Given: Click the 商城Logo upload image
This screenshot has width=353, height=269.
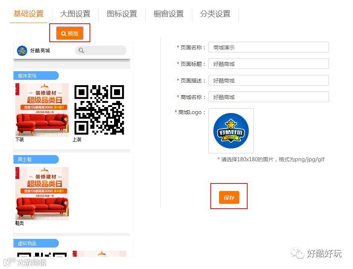Looking at the screenshot, I should [x=231, y=131].
